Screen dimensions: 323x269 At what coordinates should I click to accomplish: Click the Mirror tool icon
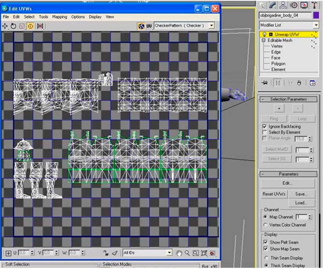40,26
